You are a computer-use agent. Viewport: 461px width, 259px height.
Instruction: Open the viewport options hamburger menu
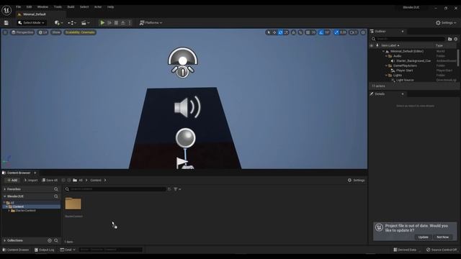tap(5, 32)
